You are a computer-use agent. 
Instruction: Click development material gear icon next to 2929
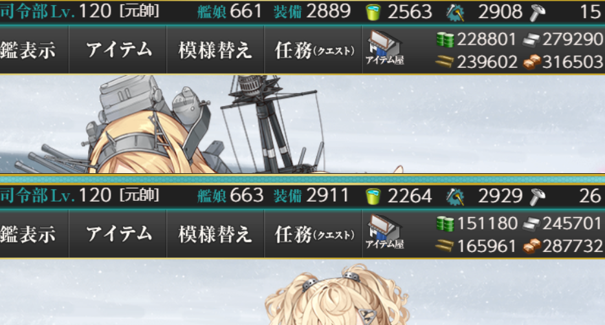coord(456,197)
